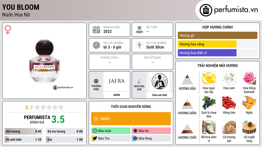This screenshot has width=262, height=147.
Task: Select the Hoa ngọc lan tây note image
Action: tap(209, 78)
